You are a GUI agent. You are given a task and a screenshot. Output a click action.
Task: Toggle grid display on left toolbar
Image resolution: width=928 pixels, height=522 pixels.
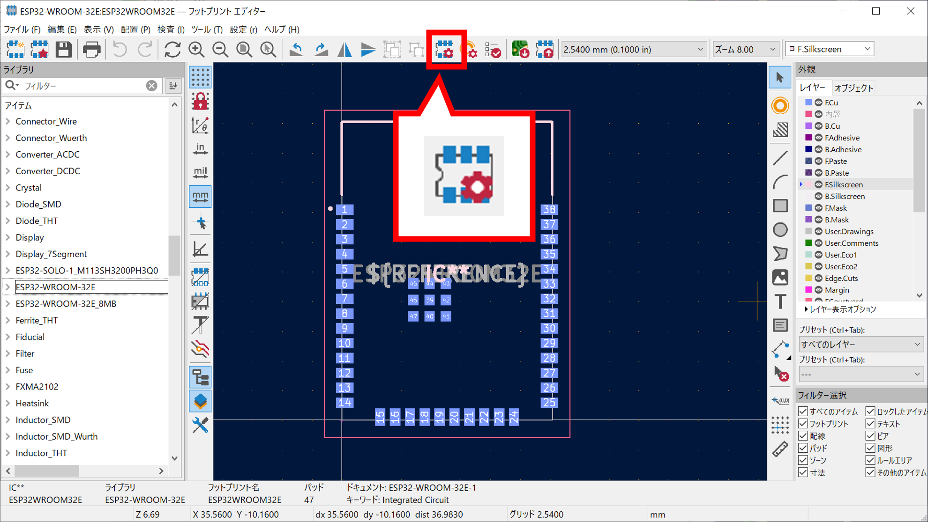(200, 77)
